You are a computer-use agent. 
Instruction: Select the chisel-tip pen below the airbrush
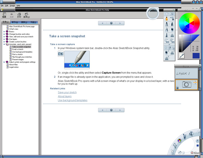click(172, 24)
